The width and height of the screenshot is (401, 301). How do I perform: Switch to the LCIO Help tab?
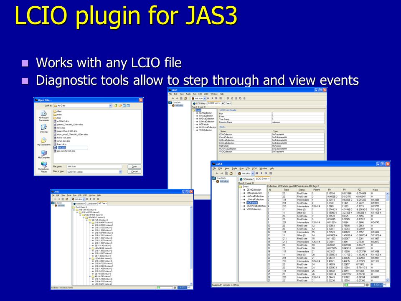tap(200, 103)
